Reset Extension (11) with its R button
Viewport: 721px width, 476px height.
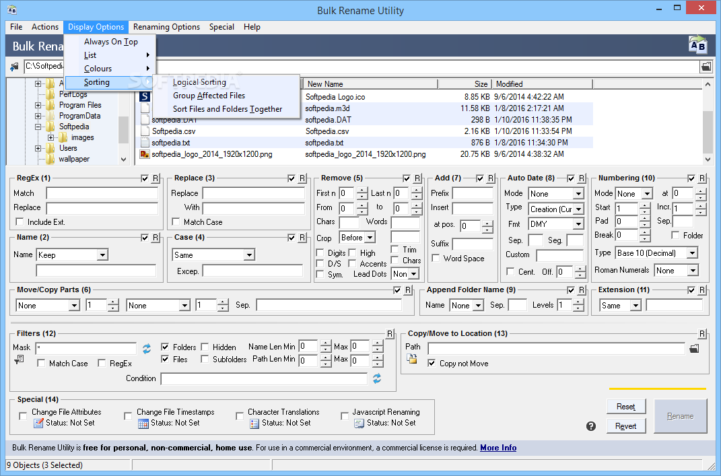point(702,290)
